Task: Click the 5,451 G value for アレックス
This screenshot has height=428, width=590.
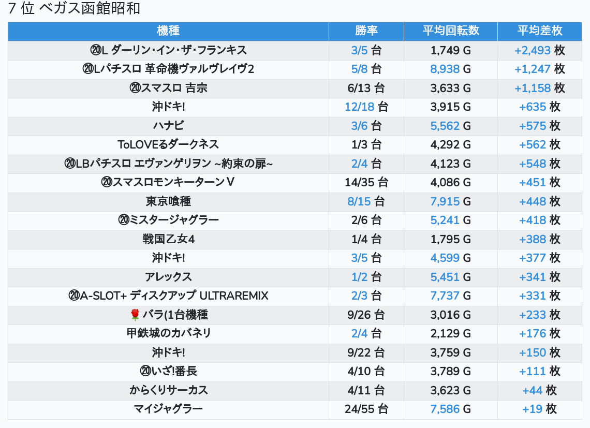Action: pyautogui.click(x=445, y=277)
